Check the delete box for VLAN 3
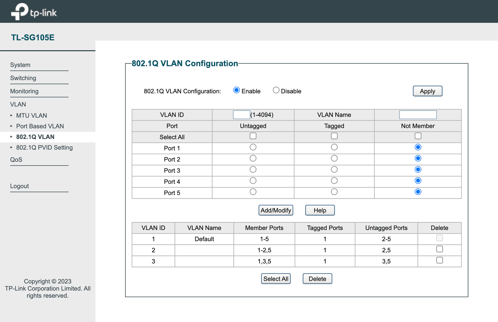The width and height of the screenshot is (498, 322). click(439, 260)
